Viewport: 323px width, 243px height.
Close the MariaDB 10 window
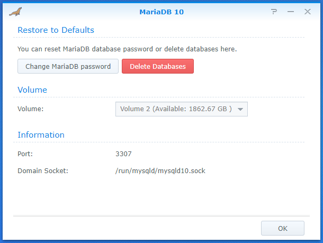(x=308, y=12)
